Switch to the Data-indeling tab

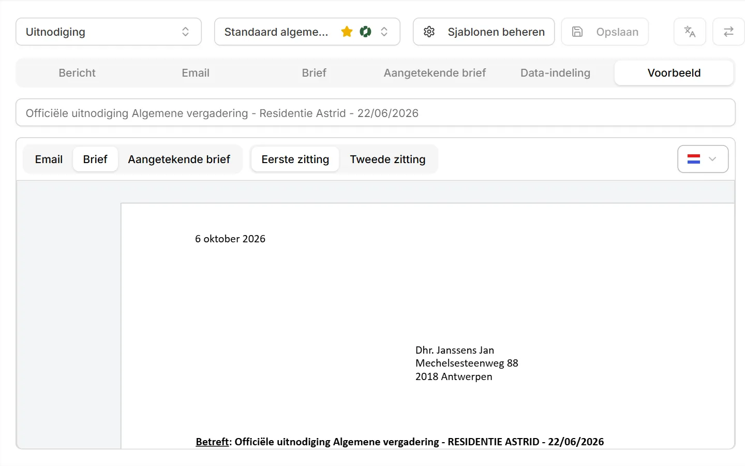point(555,73)
